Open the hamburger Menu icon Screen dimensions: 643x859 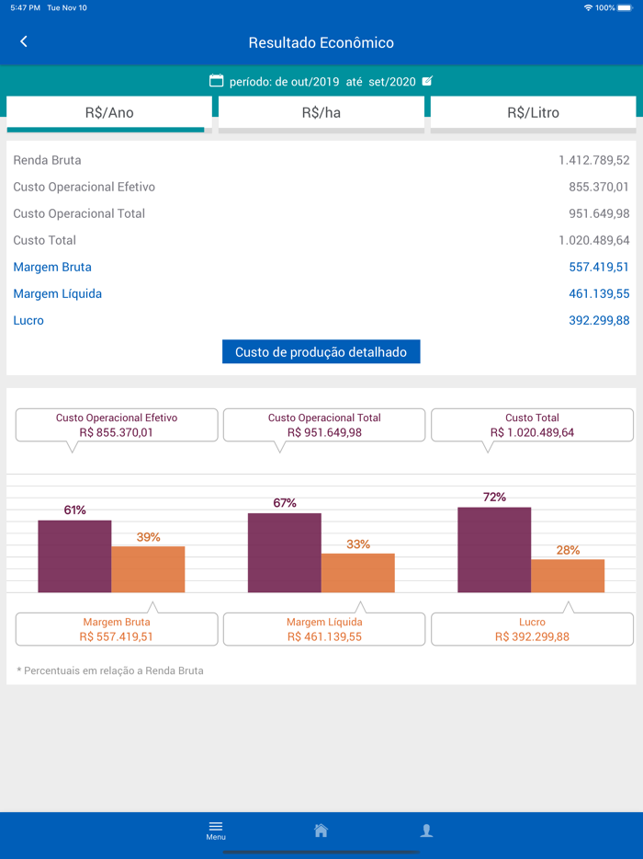point(216,830)
